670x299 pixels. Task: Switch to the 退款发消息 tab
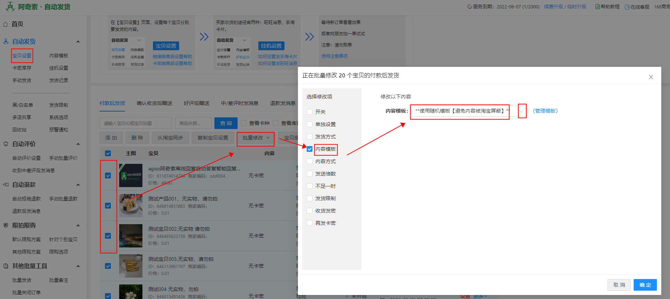click(x=283, y=103)
